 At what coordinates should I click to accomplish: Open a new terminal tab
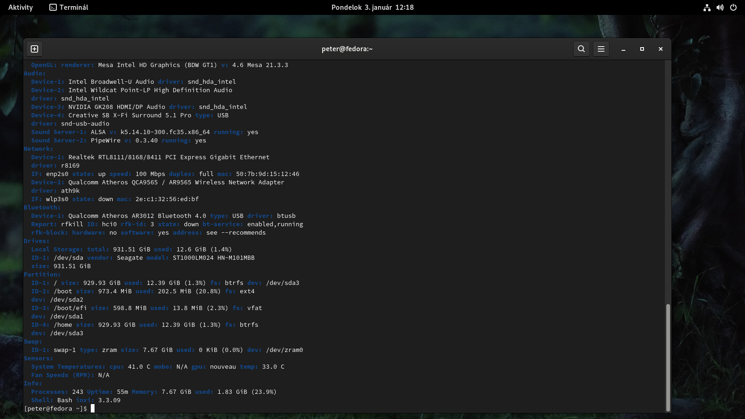(34, 49)
